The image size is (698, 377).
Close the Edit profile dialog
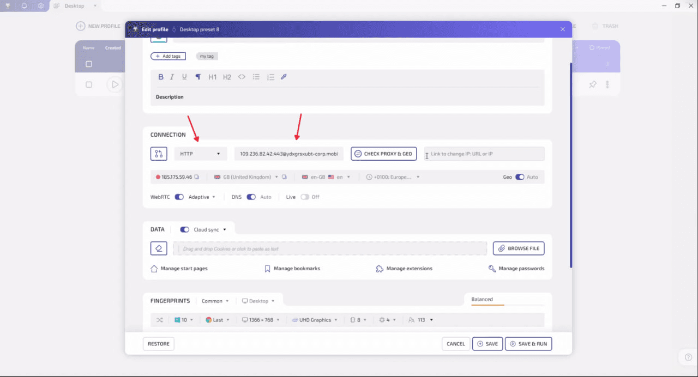click(563, 29)
